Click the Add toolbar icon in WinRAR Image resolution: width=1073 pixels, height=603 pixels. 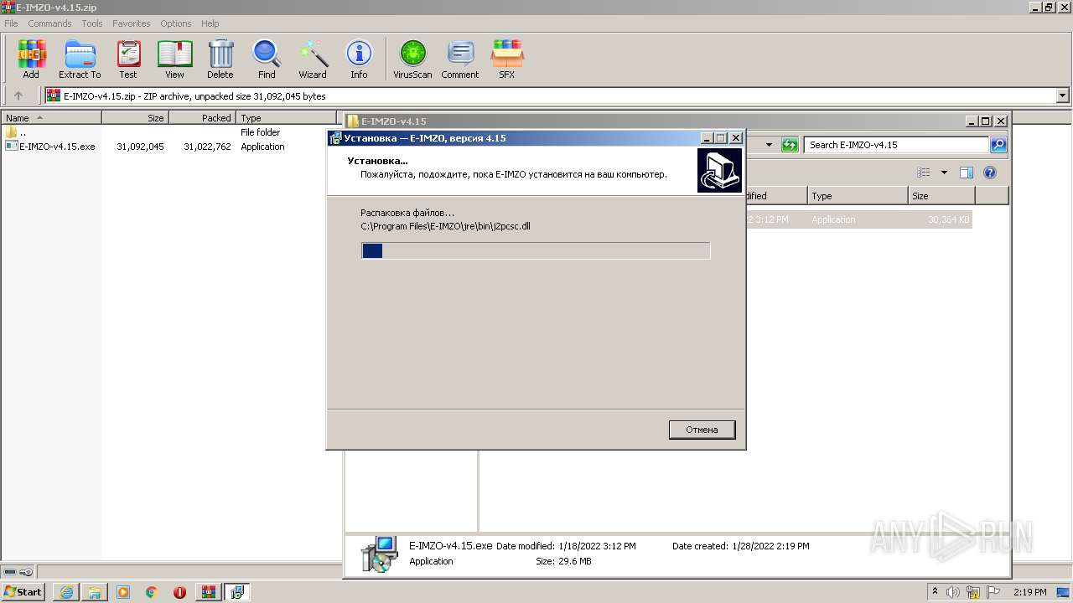click(31, 59)
